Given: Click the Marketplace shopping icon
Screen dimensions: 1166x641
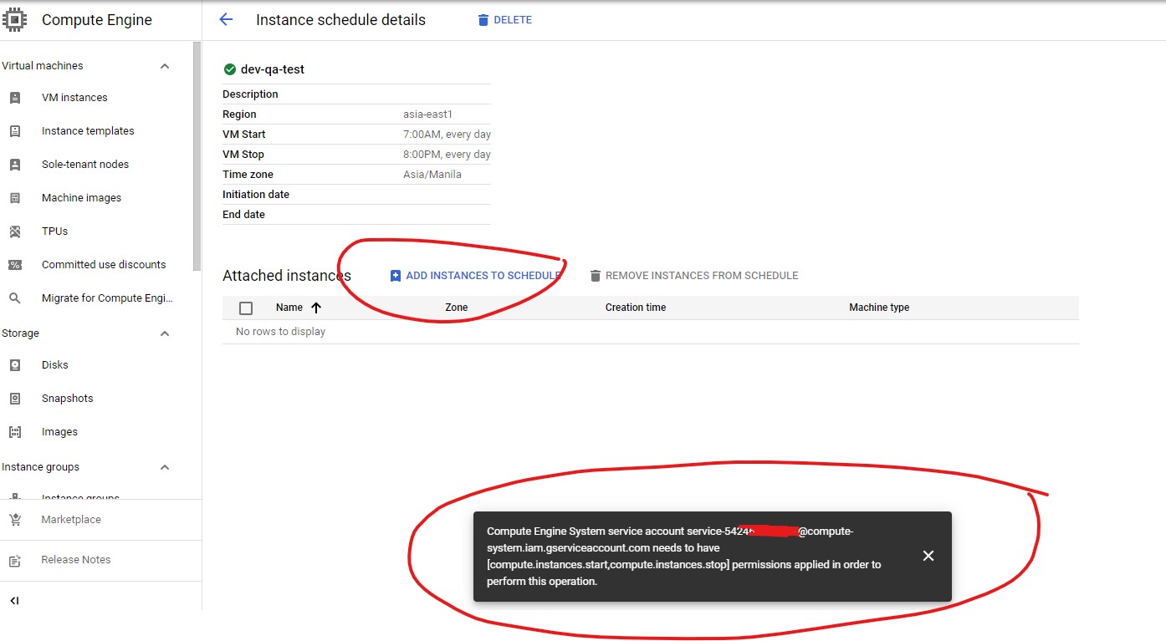Looking at the screenshot, I should point(15,519).
